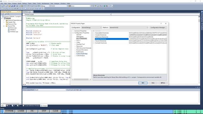
Task: Collapse the Configuration Properties node
Action: pyautogui.click(x=73, y=33)
